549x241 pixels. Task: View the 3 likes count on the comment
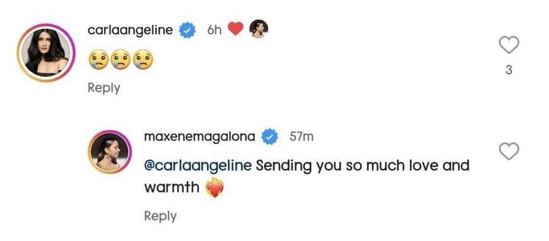click(x=509, y=70)
